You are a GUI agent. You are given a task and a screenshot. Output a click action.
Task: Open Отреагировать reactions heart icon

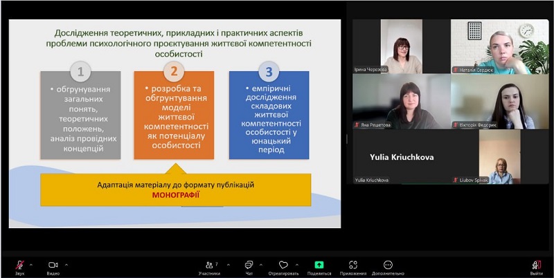[283, 265]
